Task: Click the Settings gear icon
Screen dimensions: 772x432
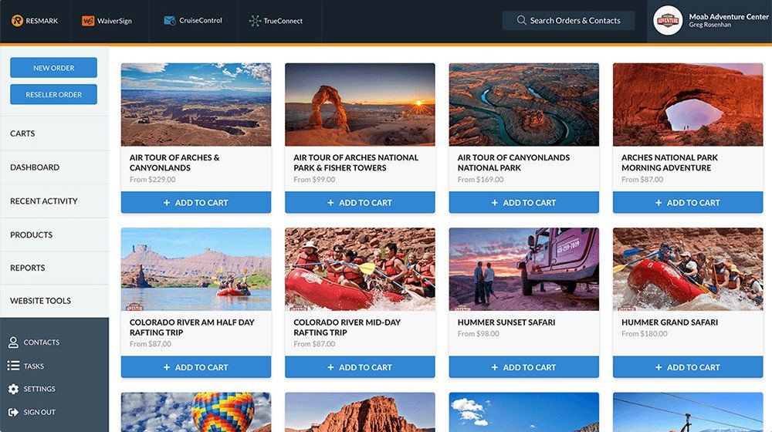Action: pyautogui.click(x=13, y=389)
